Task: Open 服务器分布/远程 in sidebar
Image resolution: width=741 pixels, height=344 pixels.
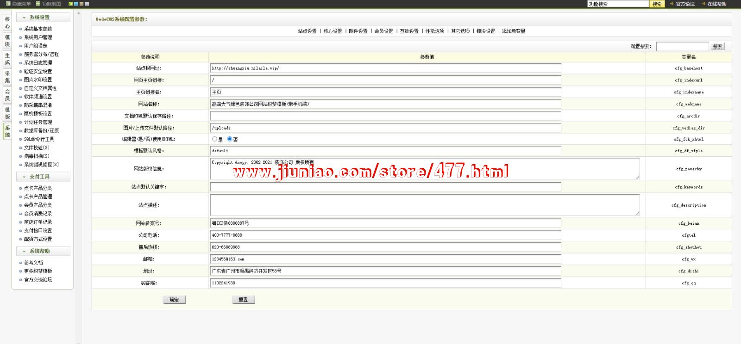Action: tap(41, 54)
